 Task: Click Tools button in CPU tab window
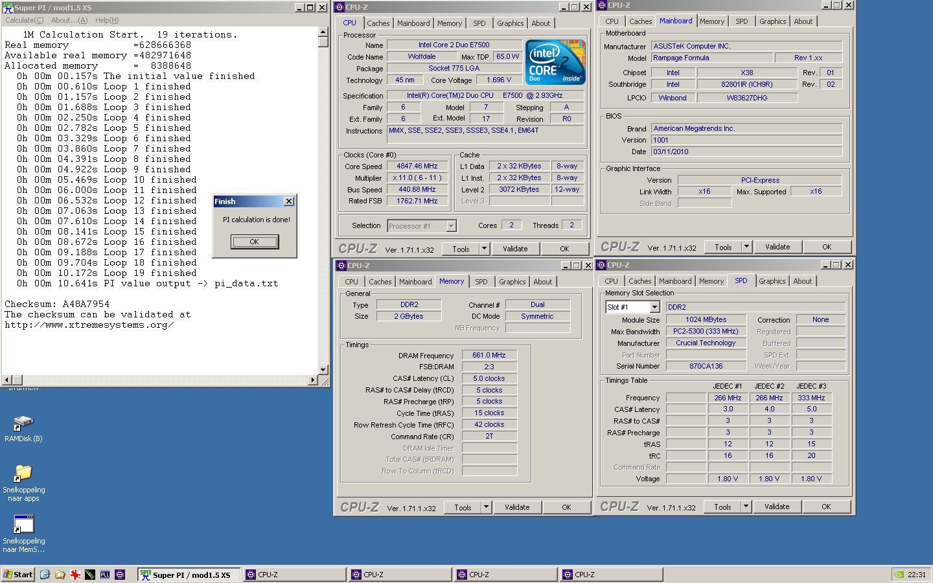461,249
